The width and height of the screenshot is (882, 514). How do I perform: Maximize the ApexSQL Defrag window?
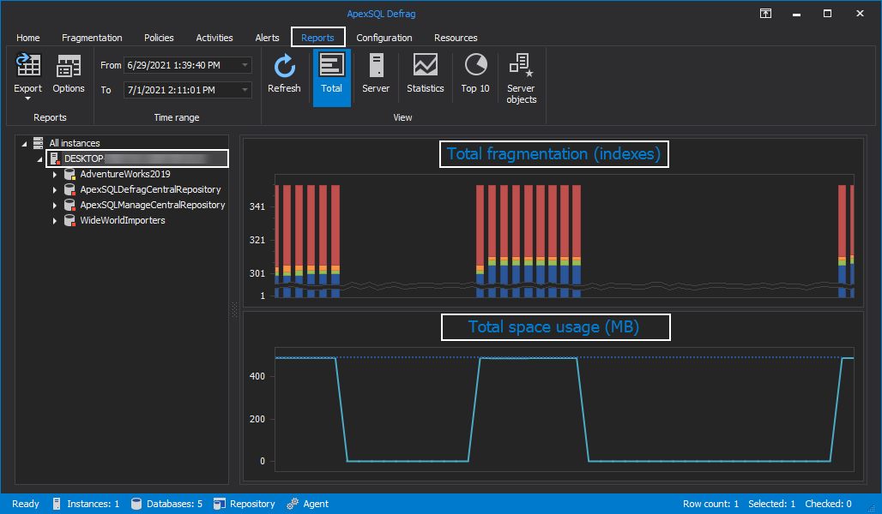[x=827, y=14]
